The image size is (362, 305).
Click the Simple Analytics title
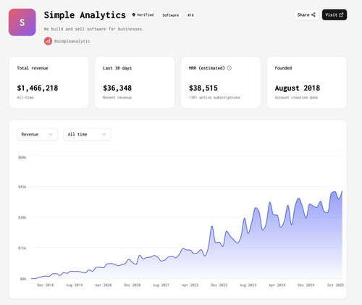pos(85,15)
